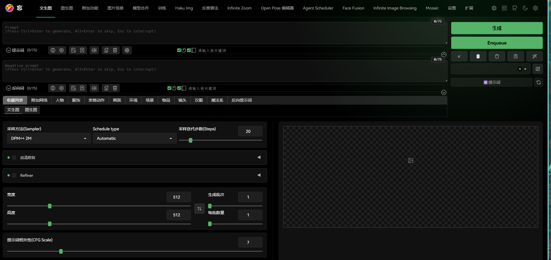The height and width of the screenshot is (260, 551).
Task: Click the Enqueue button
Action: tap(497, 43)
